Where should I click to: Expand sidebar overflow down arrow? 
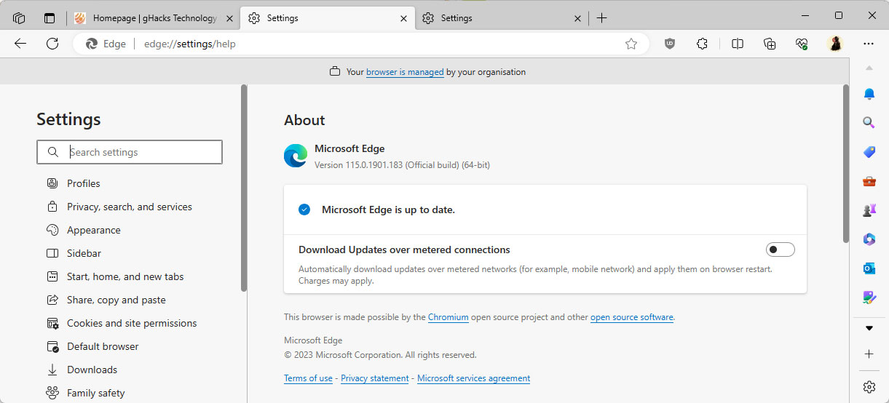869,328
